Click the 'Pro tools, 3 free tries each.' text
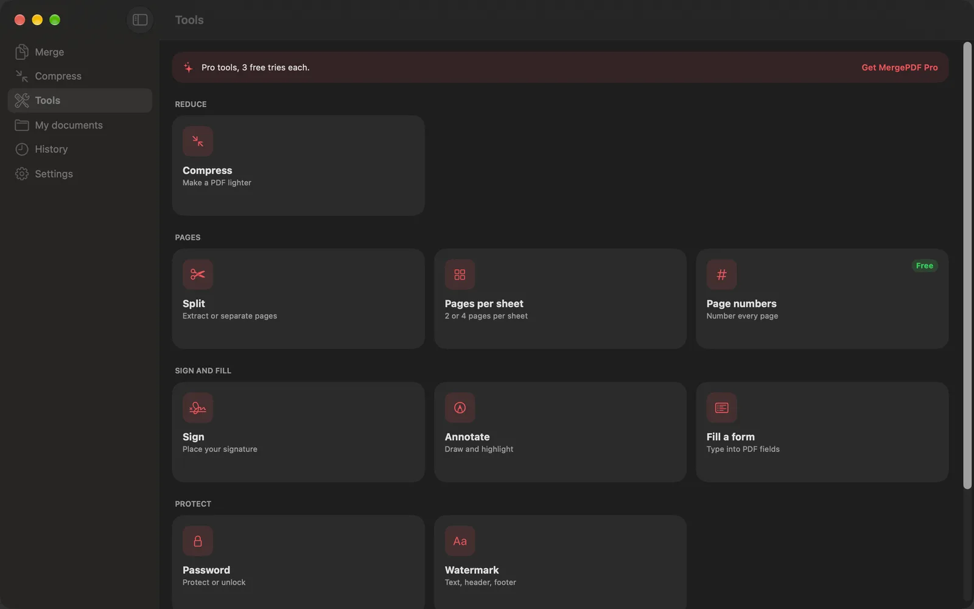This screenshot has height=609, width=974. click(256, 68)
